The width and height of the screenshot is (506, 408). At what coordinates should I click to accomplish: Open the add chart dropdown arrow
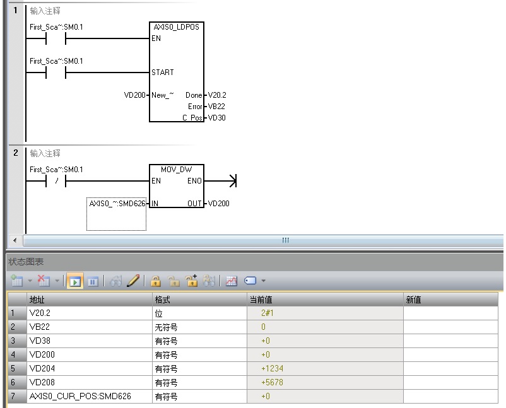pyautogui.click(x=28, y=281)
